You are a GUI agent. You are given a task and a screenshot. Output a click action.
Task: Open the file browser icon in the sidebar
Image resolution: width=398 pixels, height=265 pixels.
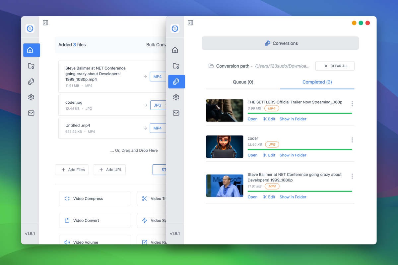(x=31, y=66)
